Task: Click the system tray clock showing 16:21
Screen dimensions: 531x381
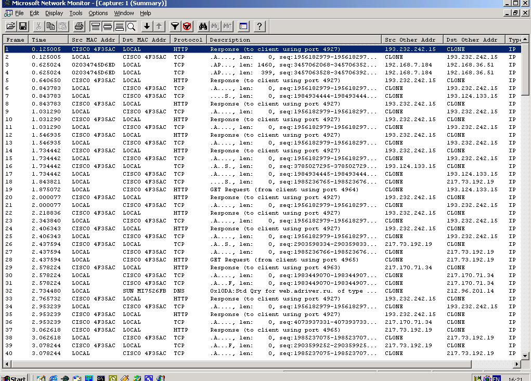Action: tap(515, 379)
